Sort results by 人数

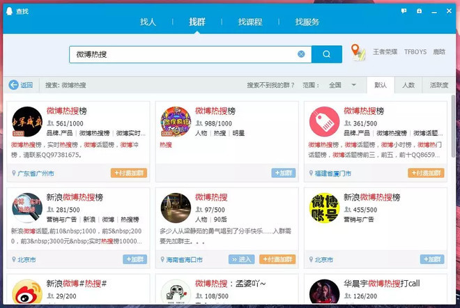(x=408, y=85)
